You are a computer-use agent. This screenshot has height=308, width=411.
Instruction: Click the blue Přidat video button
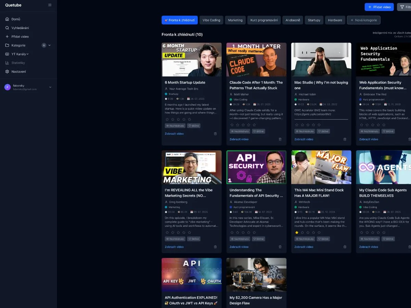coord(379,7)
